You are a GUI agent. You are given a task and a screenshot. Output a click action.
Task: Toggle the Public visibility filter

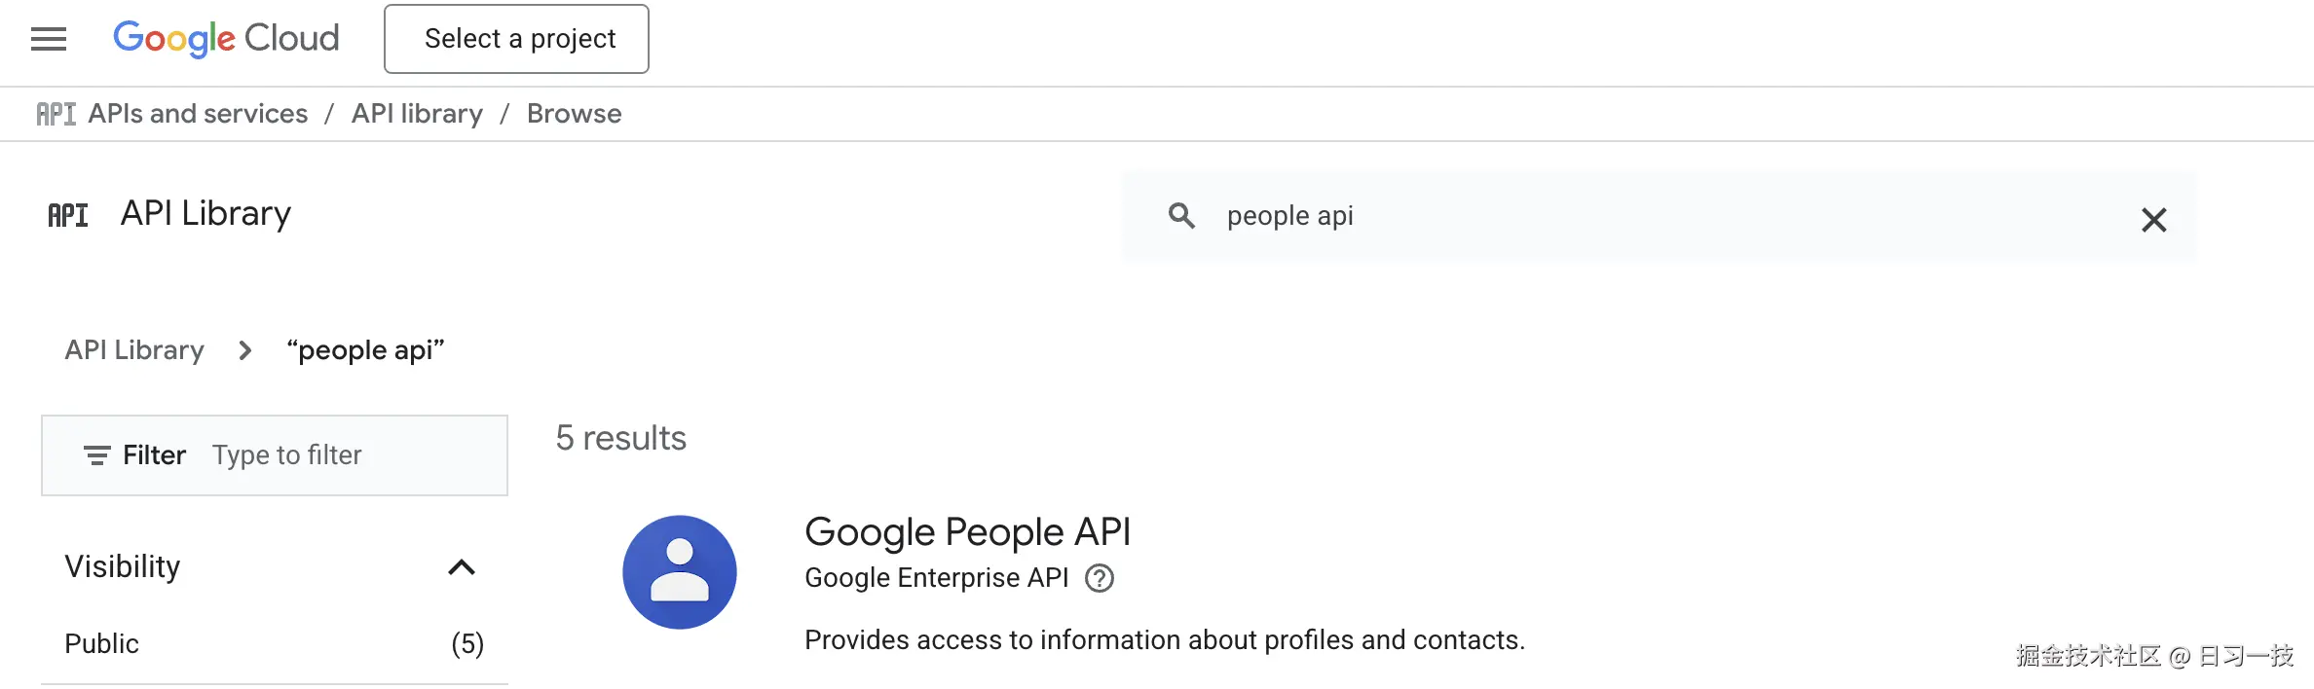(100, 643)
